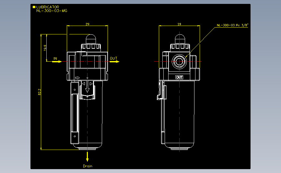Viewport: 281px width, 173px height.
Task: Select the yellow OUT label in left view
Action: coord(113,58)
